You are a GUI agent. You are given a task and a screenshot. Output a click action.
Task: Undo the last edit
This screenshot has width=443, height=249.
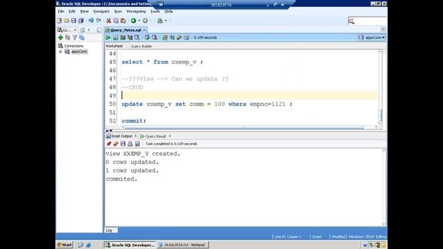tap(91, 21)
